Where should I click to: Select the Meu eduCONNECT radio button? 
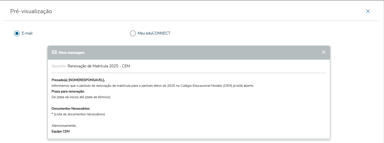(x=133, y=33)
